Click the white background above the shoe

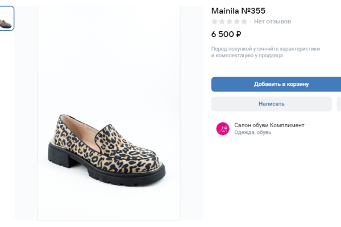pyautogui.click(x=108, y=57)
